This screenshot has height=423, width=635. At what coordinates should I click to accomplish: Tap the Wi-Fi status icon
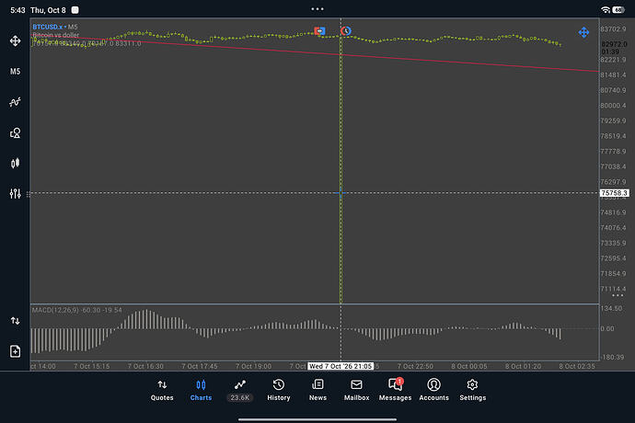(x=606, y=10)
